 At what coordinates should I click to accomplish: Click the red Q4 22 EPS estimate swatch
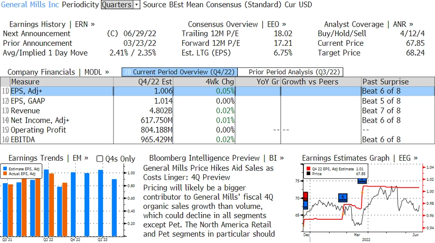click(308, 169)
